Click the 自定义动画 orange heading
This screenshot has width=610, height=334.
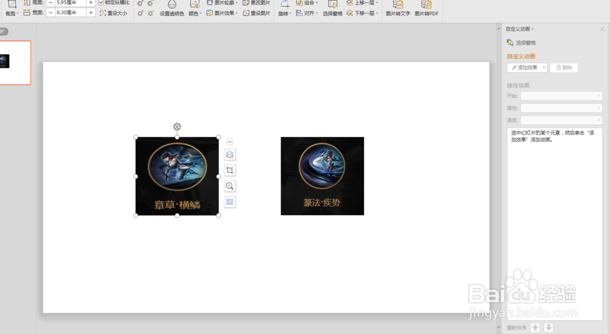521,57
